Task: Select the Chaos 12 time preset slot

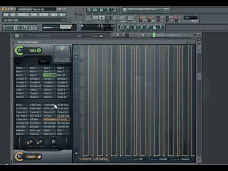Action: pos(63,97)
